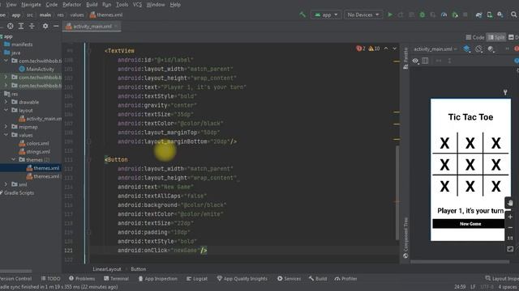Image resolution: width=519 pixels, height=291 pixels.
Task: Open the Tools menu
Action: [x=122, y=5]
